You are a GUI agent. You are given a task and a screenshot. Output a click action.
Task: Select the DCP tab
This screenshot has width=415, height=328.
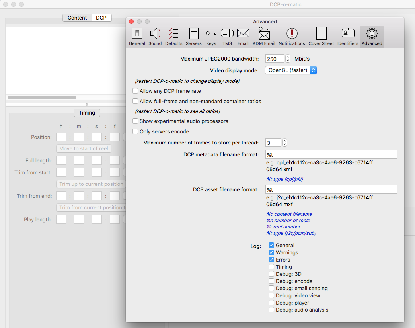[101, 18]
